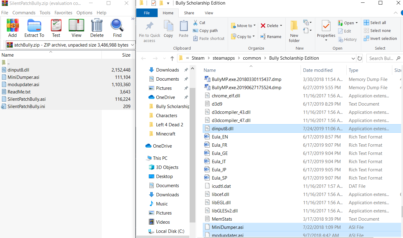This screenshot has height=238, width=403.
Task: Click Rename in the Organize group
Action: coord(271,37)
